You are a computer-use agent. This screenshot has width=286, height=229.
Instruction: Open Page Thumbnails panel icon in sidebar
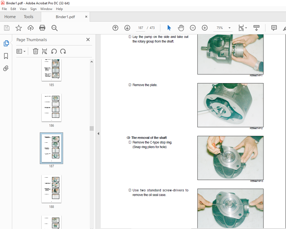pyautogui.click(x=6, y=43)
